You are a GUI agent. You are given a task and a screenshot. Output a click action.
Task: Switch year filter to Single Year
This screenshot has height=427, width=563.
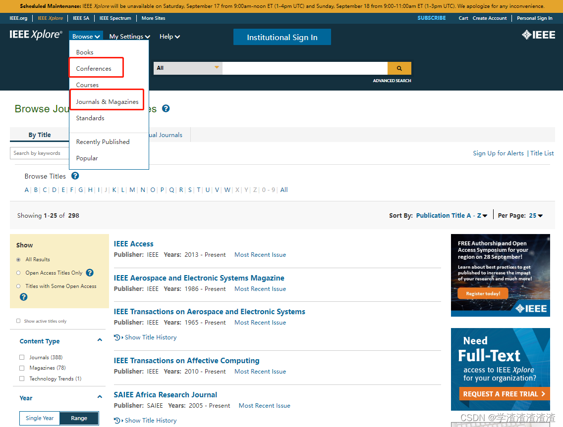[40, 418]
